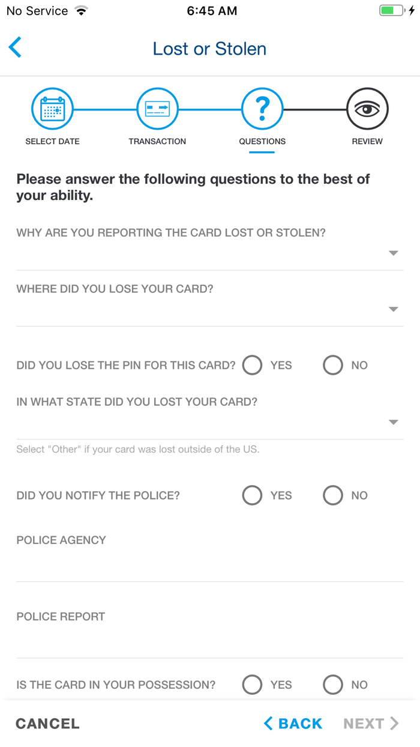The width and height of the screenshot is (420, 747).
Task: Tap the charging battery icon
Action: click(393, 10)
